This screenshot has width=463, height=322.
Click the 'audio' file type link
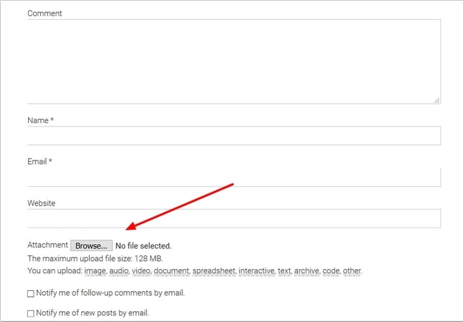119,271
